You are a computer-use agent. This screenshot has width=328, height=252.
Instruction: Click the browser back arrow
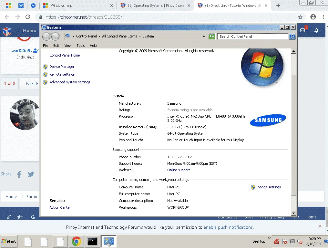point(7,17)
